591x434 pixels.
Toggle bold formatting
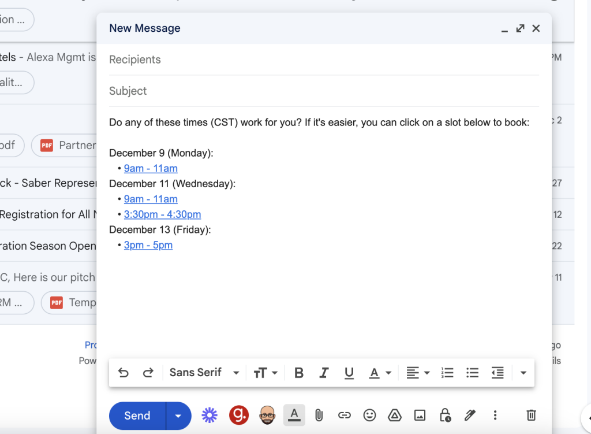pos(298,373)
